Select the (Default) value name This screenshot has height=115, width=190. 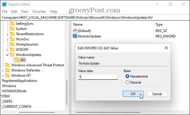84,31
